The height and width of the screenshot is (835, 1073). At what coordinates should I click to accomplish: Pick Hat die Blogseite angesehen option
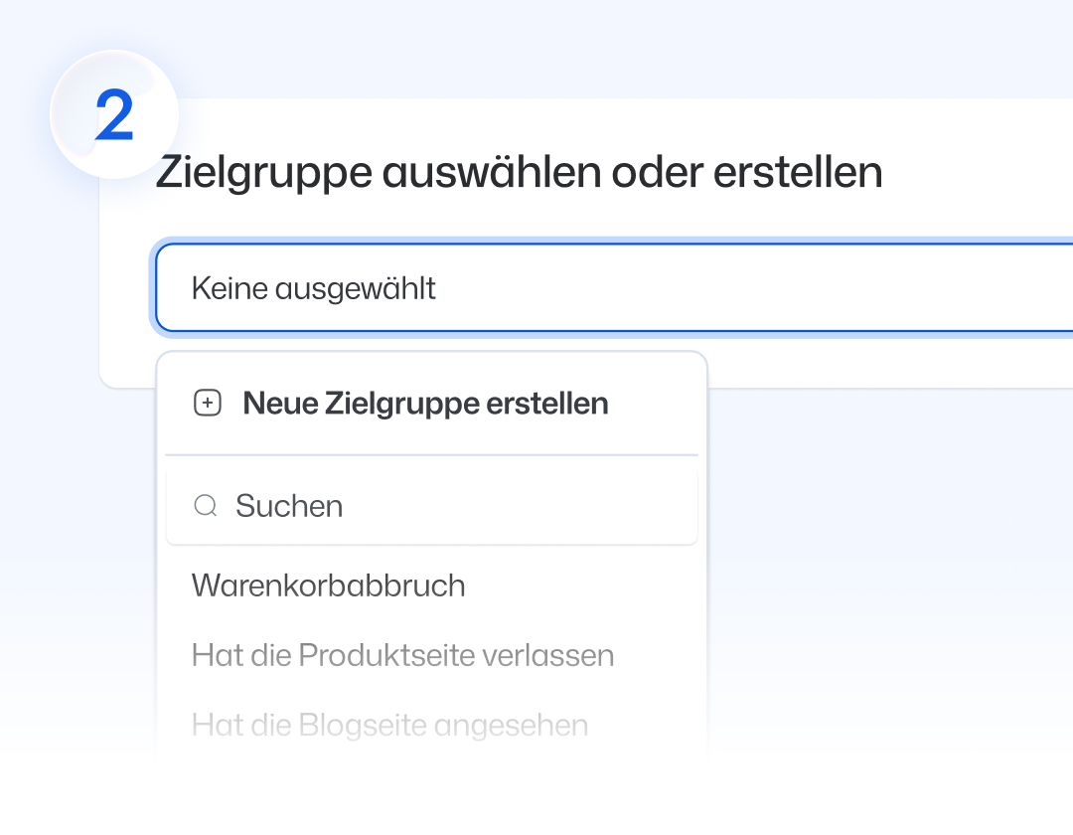[x=389, y=725]
